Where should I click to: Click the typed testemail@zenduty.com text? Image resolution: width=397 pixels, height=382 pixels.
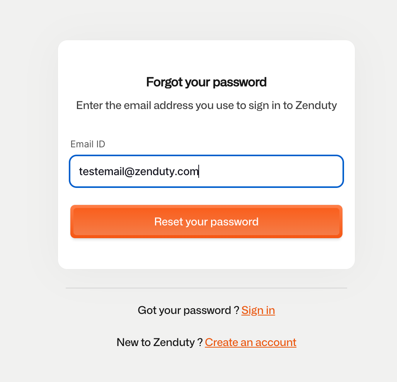(139, 171)
